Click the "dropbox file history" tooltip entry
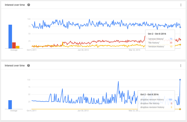 tap(150, 103)
